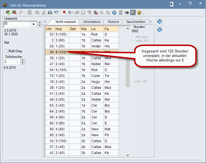The image size is (206, 163).
Task: Select row 34 Callas D class 2b
Action: [x=82, y=141]
